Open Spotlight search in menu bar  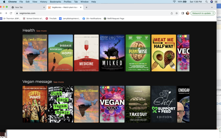[207, 2]
